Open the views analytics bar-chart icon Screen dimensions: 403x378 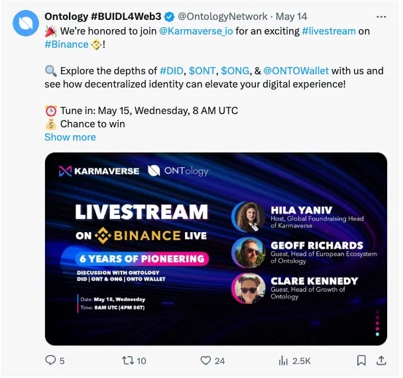click(284, 361)
